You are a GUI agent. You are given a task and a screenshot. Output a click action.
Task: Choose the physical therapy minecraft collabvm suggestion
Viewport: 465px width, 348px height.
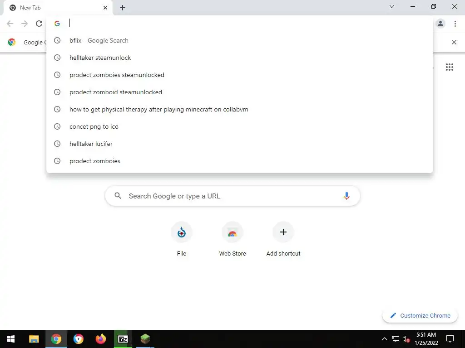coord(240,109)
